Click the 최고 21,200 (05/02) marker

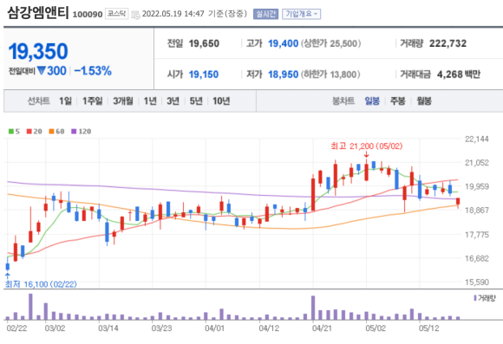[366, 146]
